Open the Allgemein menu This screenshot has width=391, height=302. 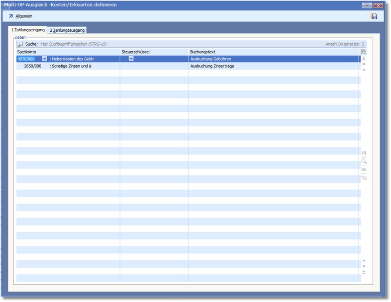pyautogui.click(x=20, y=16)
